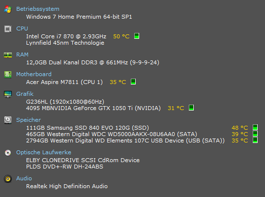Screen dimensions: 265x197
Task: Open the Motherboard section heading
Action: point(34,74)
